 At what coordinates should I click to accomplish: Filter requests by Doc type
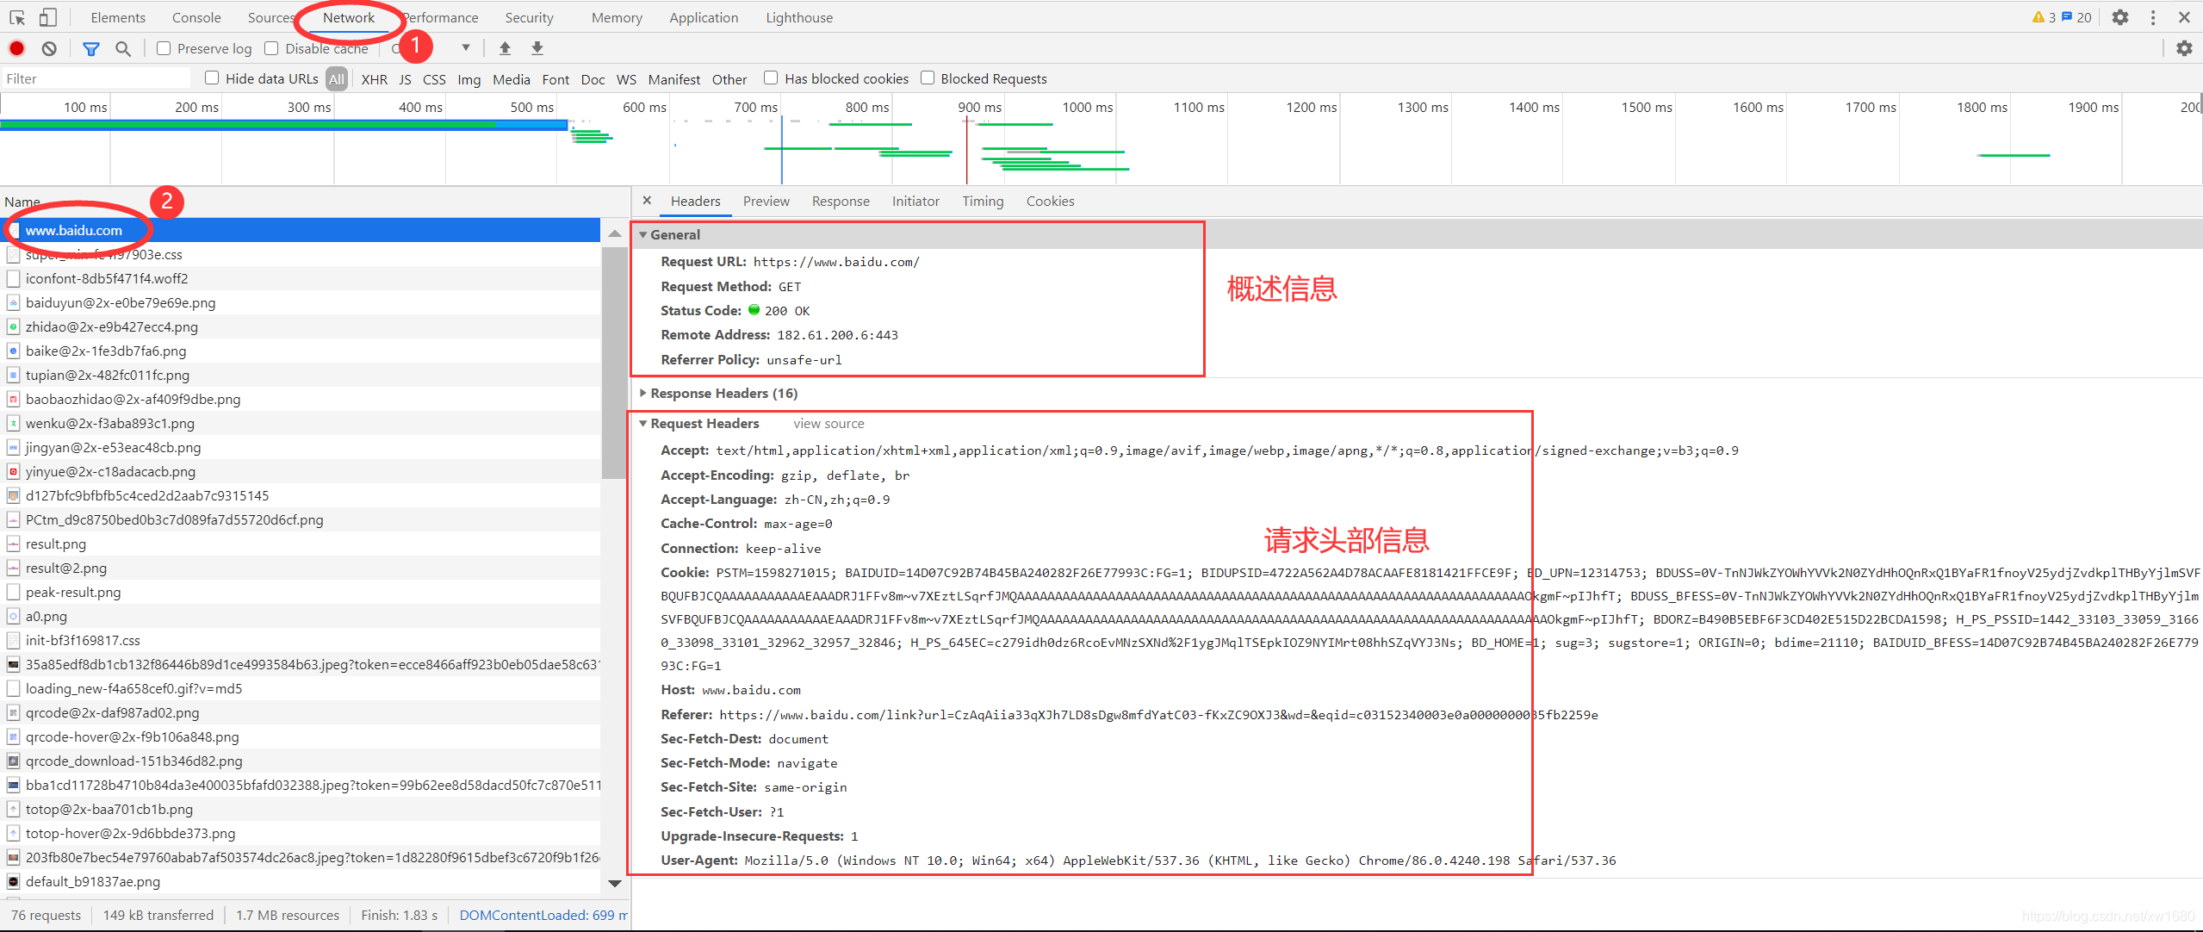click(x=593, y=79)
